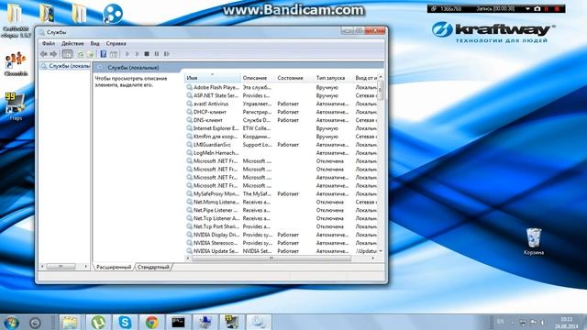Open the command prompt taskbar icon
Viewport: 587px width, 330px height.
point(178,323)
